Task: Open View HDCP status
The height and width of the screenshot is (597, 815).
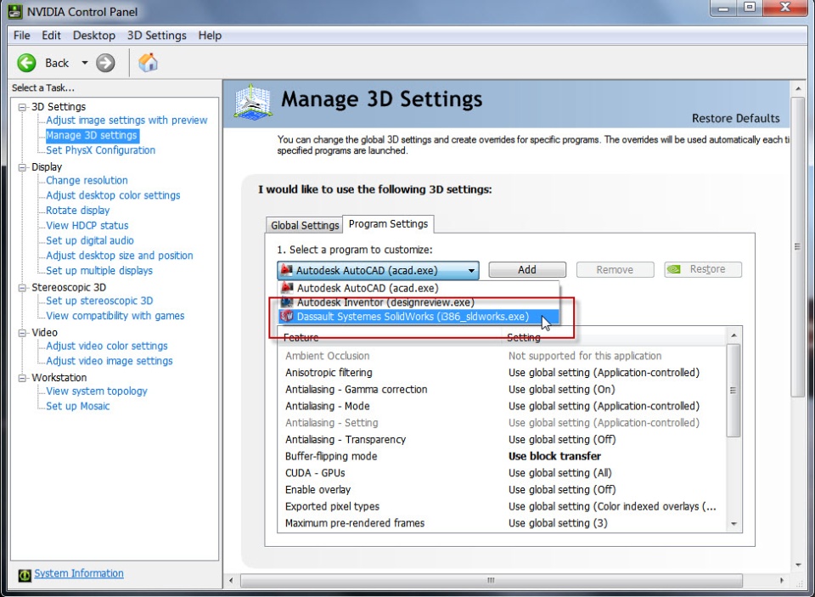Action: 87,226
